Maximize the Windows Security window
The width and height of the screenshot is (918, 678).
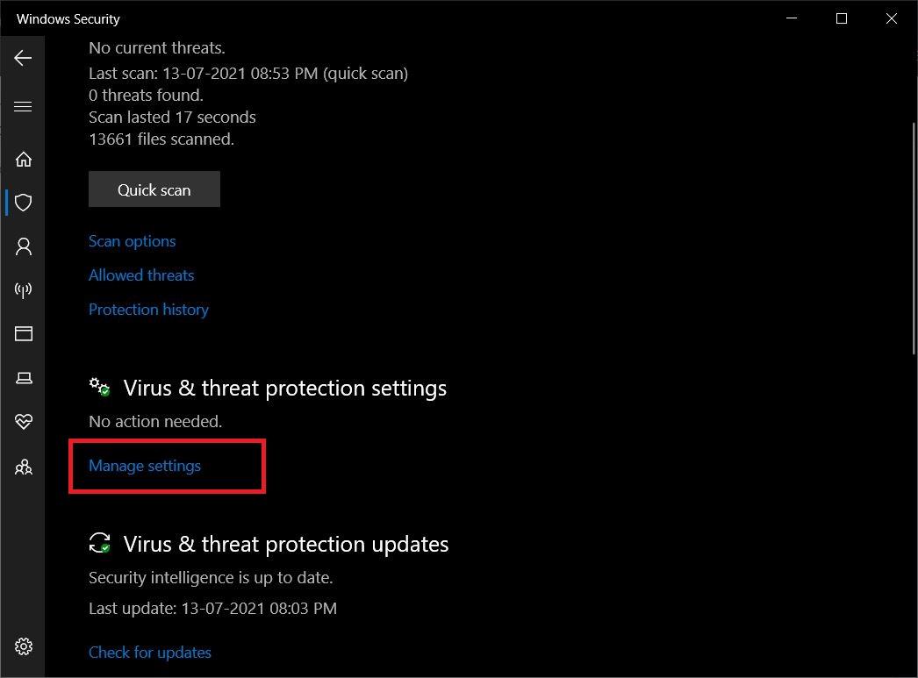[841, 18]
